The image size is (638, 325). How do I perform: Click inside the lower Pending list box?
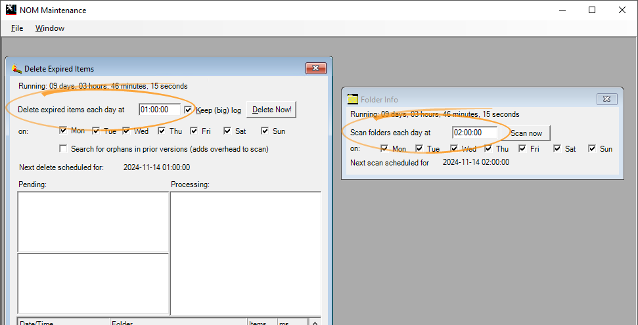93,284
